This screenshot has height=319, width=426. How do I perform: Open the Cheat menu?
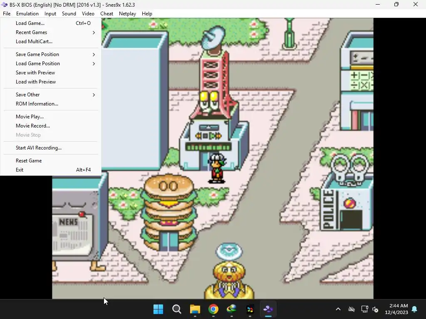pyautogui.click(x=106, y=14)
